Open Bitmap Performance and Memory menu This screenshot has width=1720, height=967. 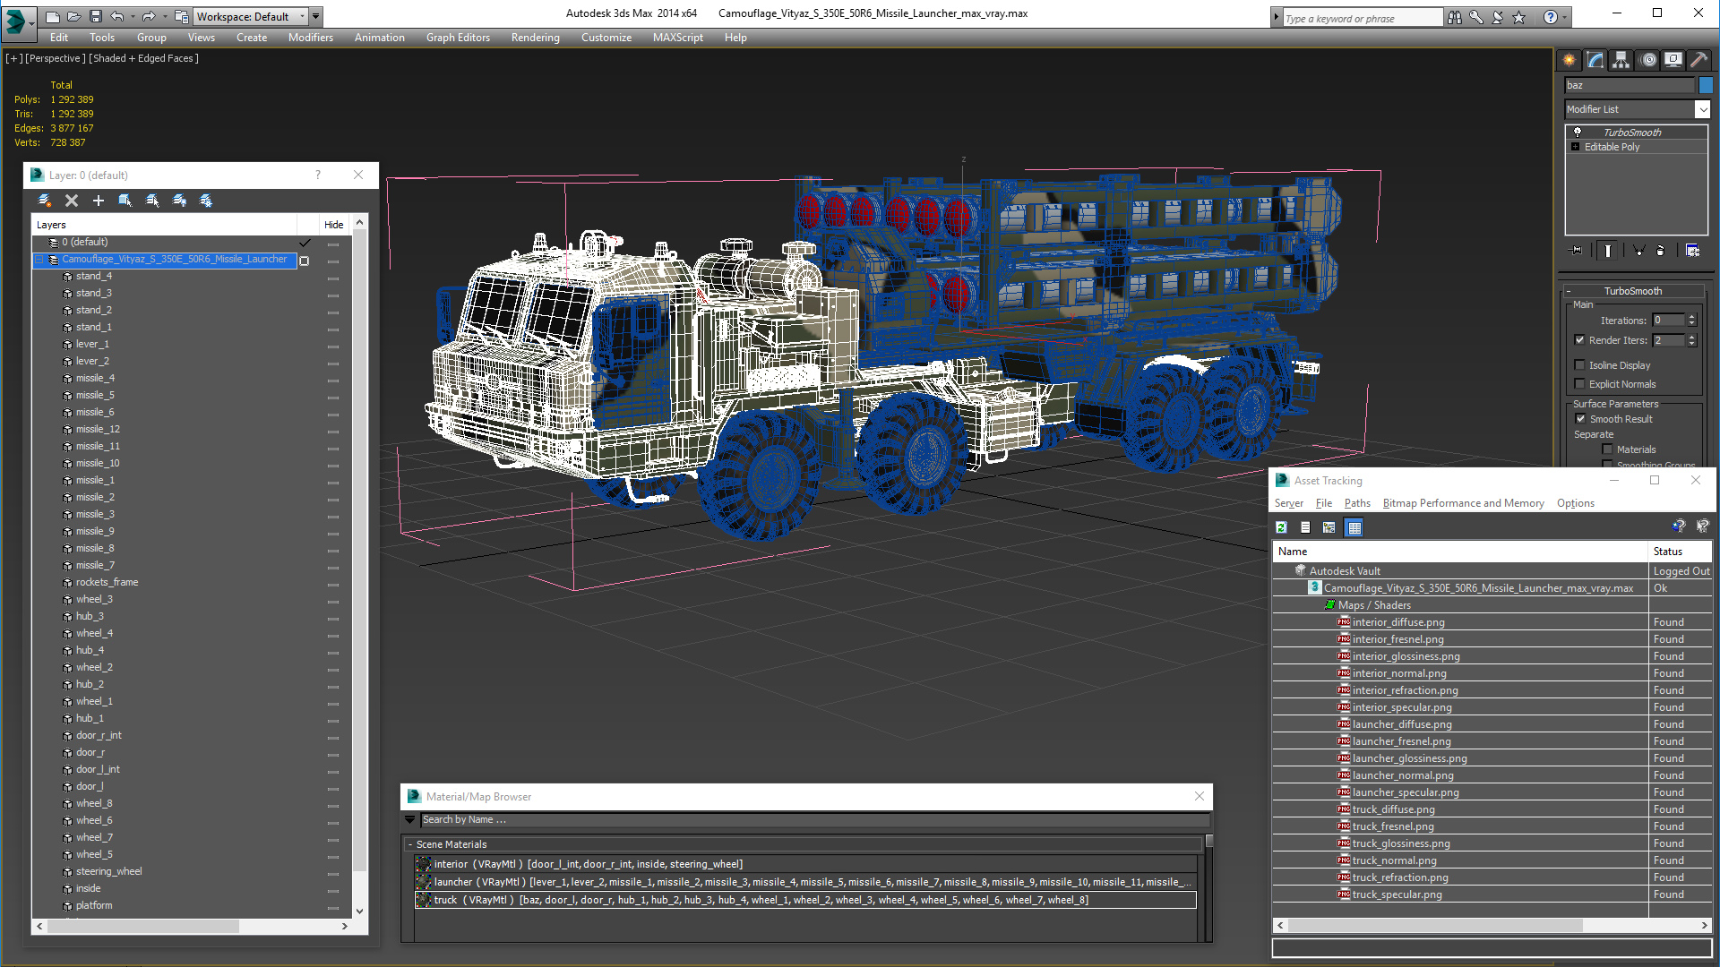1464,503
